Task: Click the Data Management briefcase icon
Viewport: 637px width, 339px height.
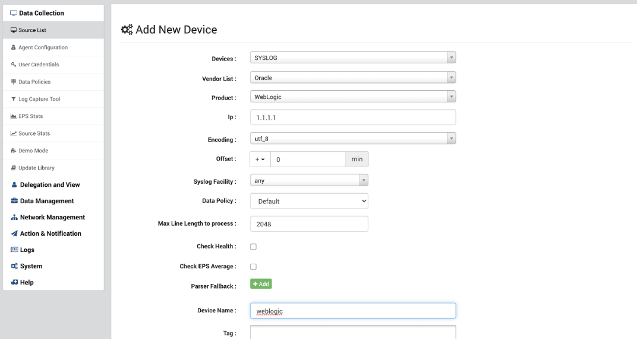Action: [x=14, y=201]
